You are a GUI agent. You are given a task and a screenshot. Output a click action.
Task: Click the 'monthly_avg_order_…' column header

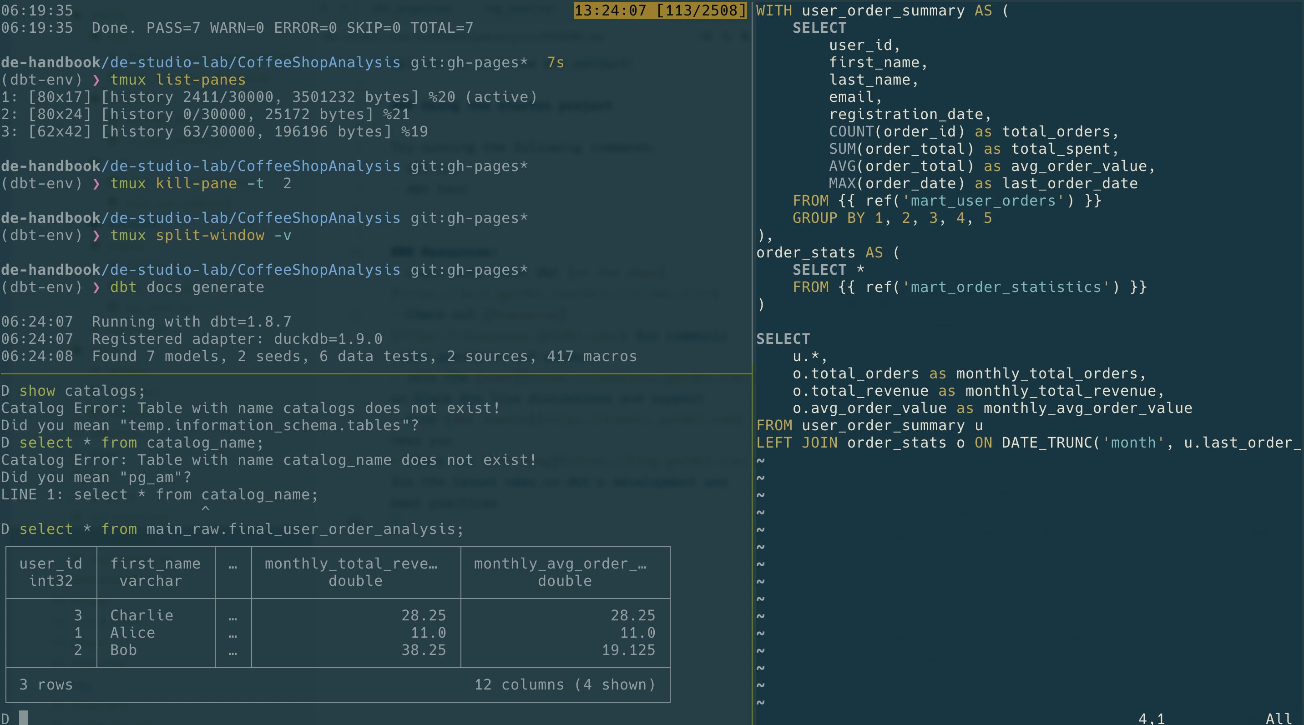[x=560, y=563]
